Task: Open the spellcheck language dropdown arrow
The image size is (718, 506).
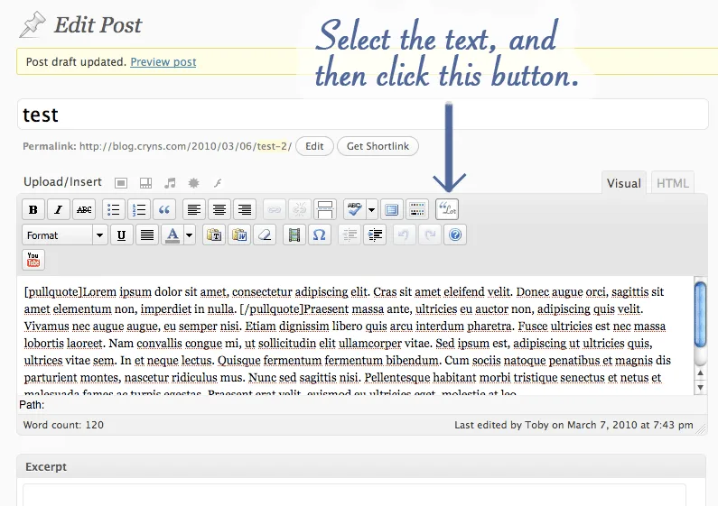Action: click(x=372, y=209)
